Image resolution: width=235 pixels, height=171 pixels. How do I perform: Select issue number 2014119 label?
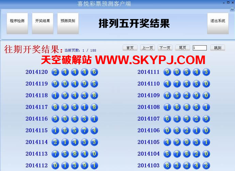pos(36,84)
